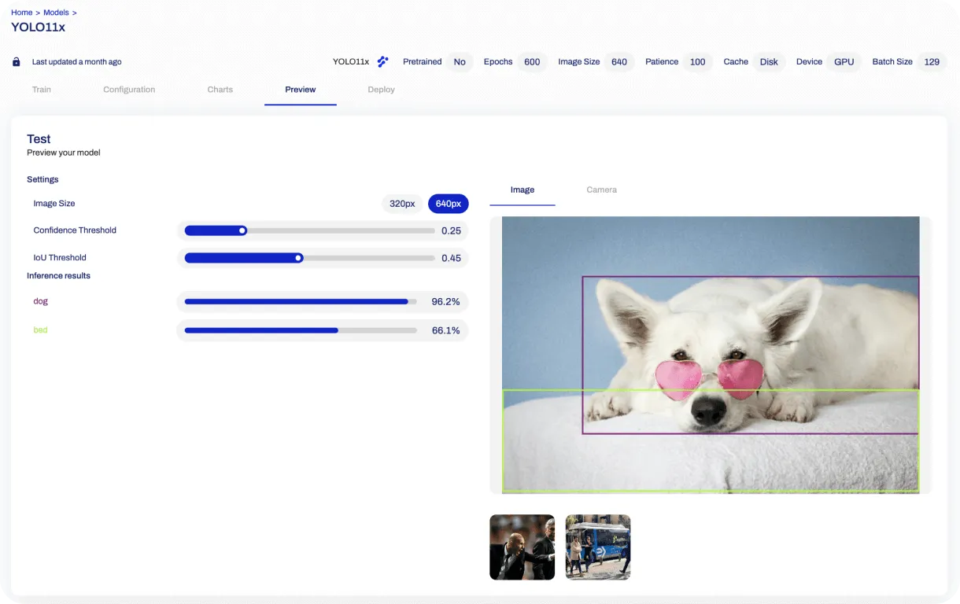Click the 0.25 confidence threshold value
The height and width of the screenshot is (604, 960).
point(451,230)
